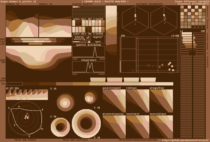Click the '6650' spectral axis value
Image resolution: width=210 pixels, height=142 pixels.
click(x=102, y=59)
